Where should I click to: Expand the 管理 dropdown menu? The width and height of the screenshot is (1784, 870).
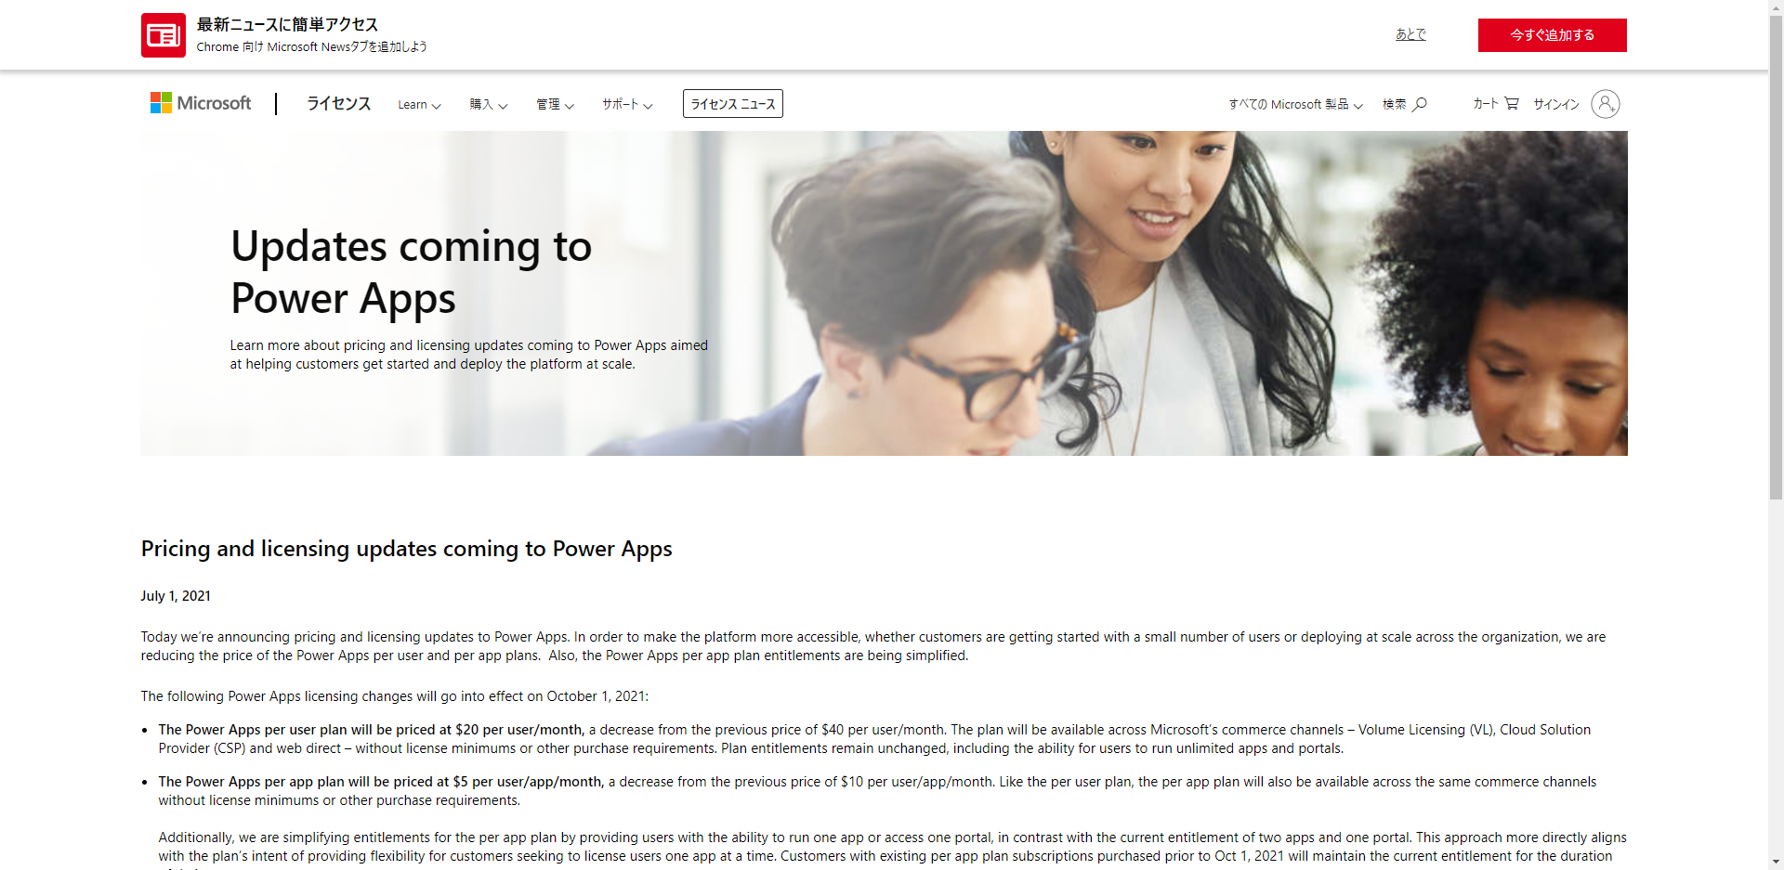click(x=555, y=105)
